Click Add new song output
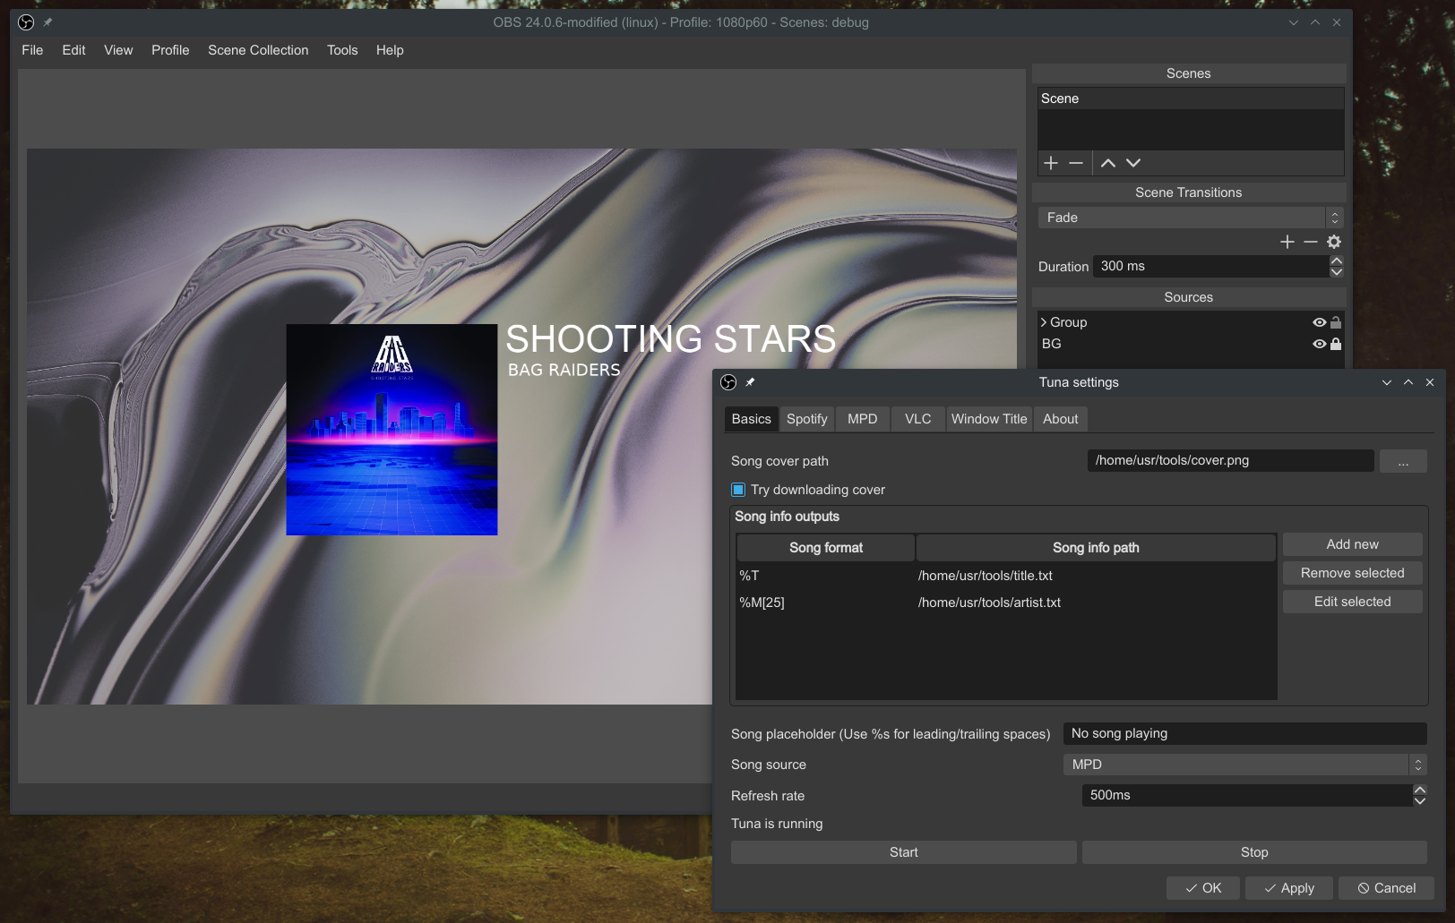 coord(1353,544)
